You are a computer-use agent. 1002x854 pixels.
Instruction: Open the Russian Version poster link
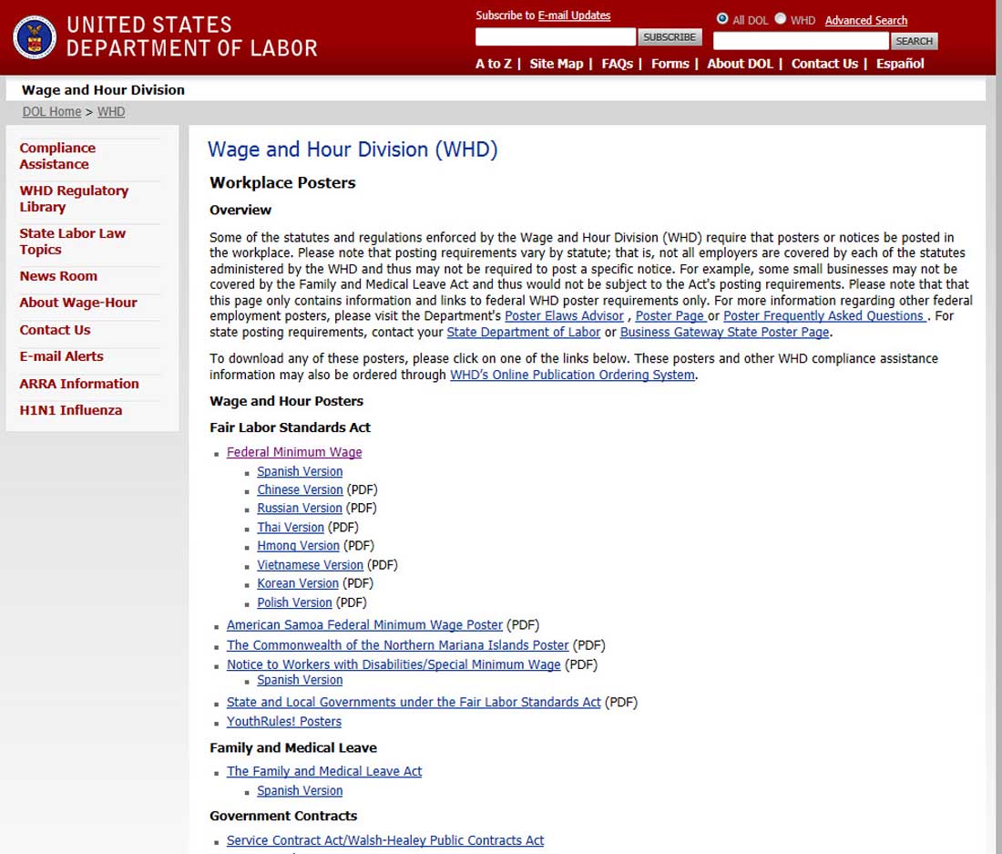click(300, 509)
